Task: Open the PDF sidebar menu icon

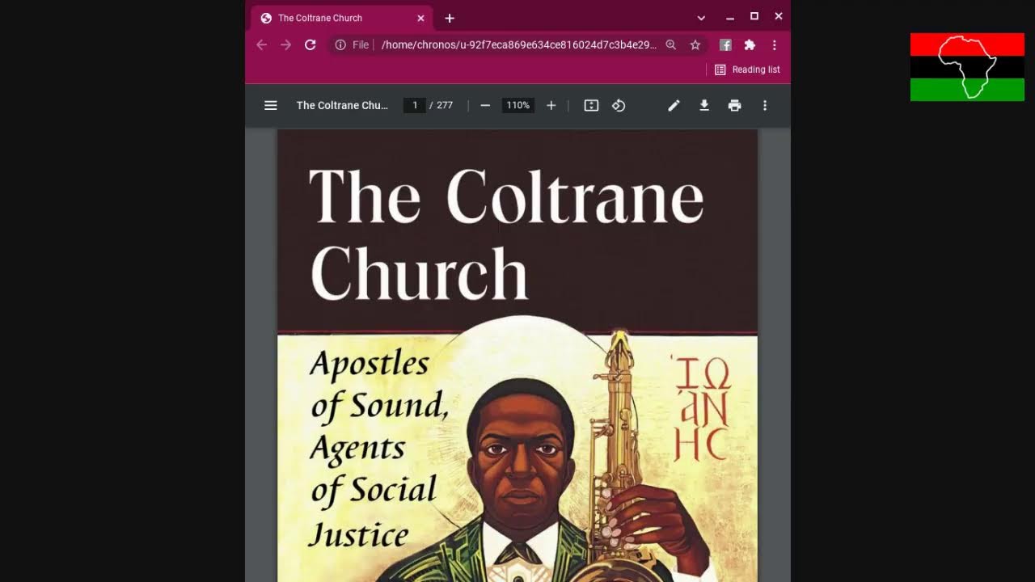Action: click(x=271, y=105)
